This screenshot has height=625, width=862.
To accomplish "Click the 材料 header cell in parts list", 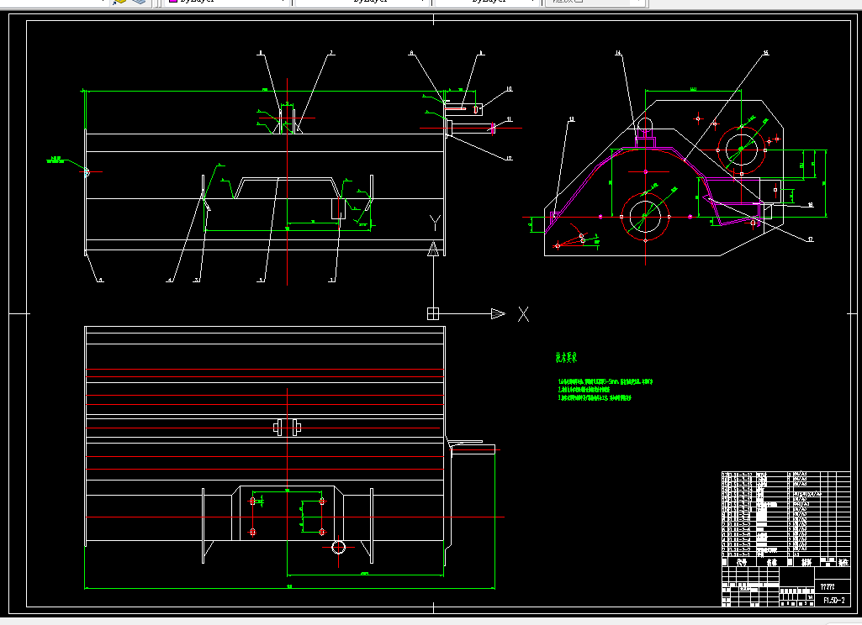I will [x=806, y=562].
